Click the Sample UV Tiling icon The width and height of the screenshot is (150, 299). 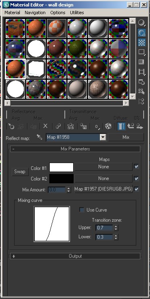(142, 52)
